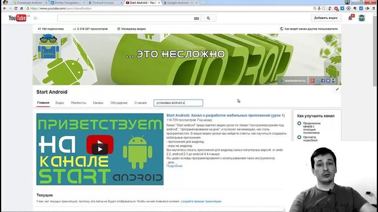
Task: Click the browser back arrow
Action: click(5, 8)
